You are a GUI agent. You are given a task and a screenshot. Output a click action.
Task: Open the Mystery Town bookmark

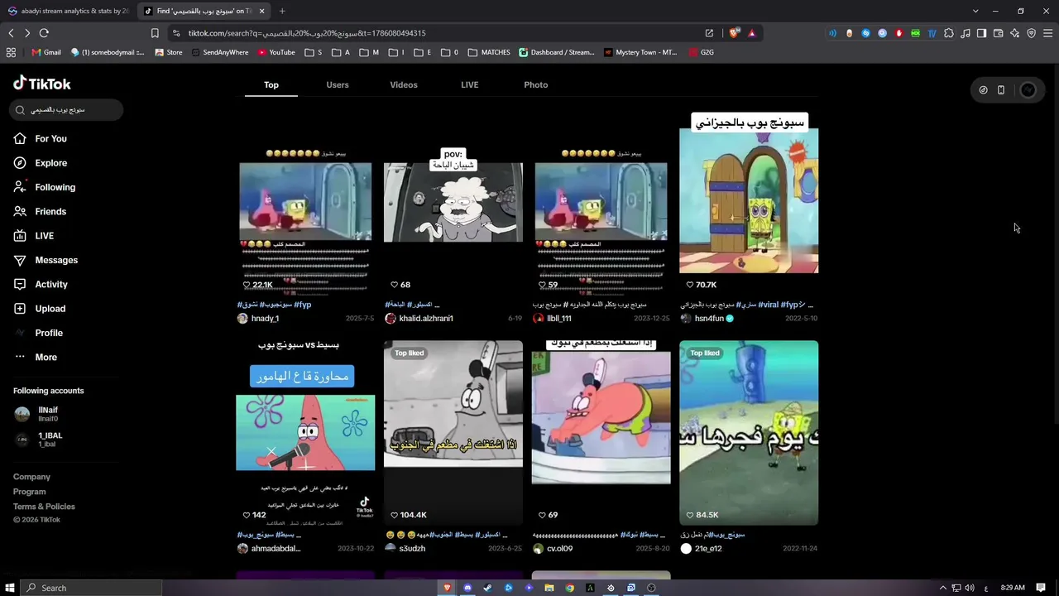[x=640, y=52]
